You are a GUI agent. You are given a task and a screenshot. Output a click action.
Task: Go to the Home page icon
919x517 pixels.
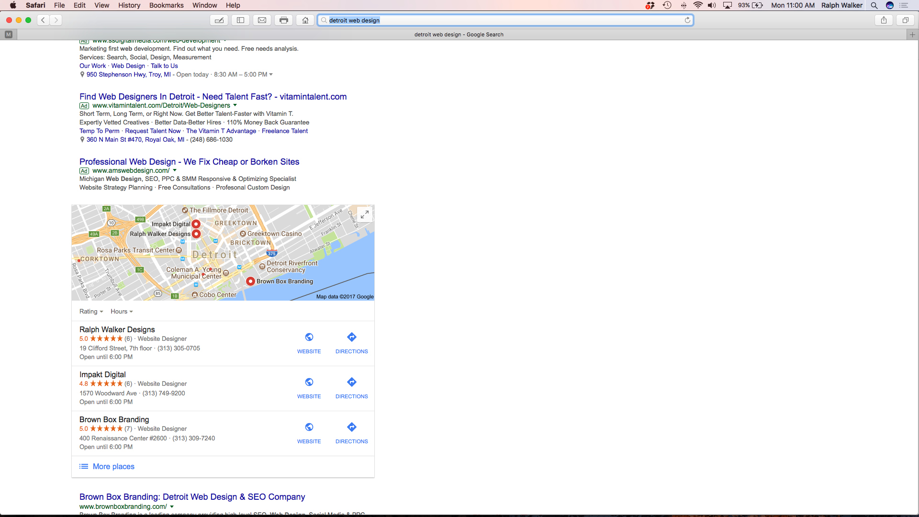(x=305, y=20)
